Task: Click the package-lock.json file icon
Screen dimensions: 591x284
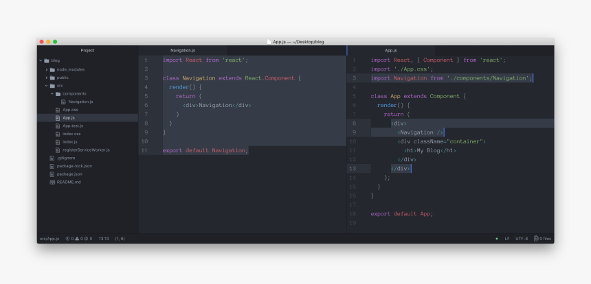Action: point(52,166)
